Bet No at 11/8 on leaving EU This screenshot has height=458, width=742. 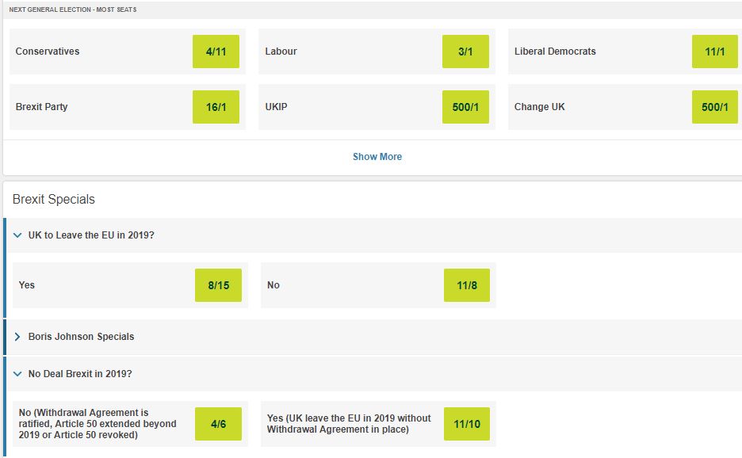pyautogui.click(x=467, y=285)
